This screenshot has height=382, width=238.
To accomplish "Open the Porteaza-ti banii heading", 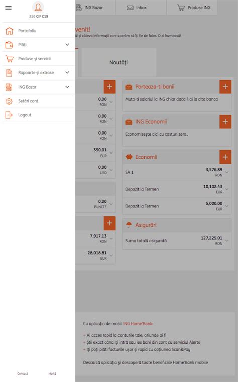I will pyautogui.click(x=155, y=87).
